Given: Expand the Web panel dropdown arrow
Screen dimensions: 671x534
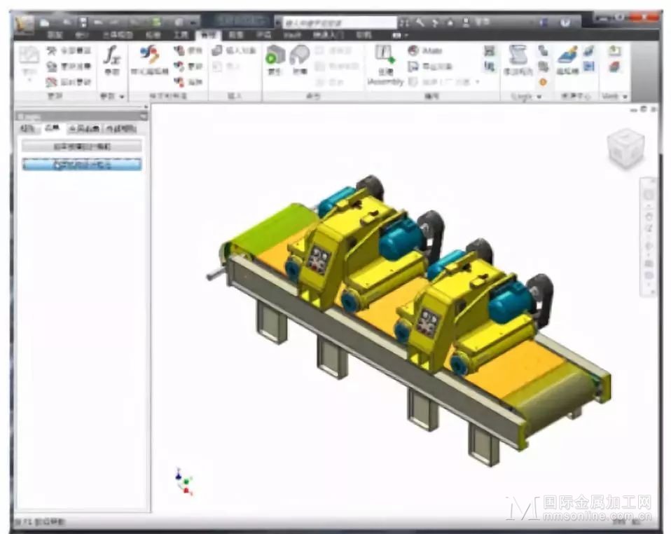Looking at the screenshot, I should (625, 97).
